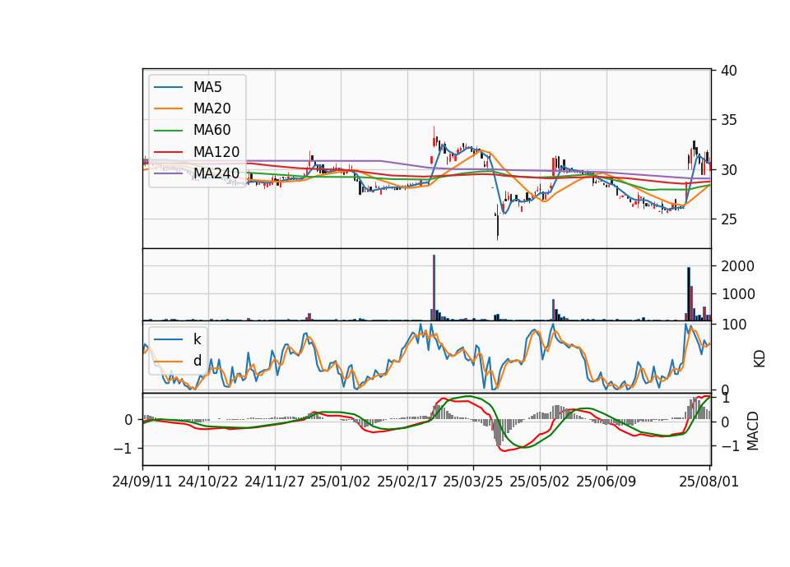Click the price axis value 30
The image size is (790, 567).
coord(729,170)
